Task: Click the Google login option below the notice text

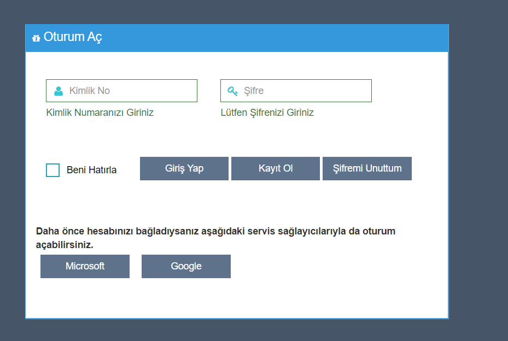Action: [186, 266]
